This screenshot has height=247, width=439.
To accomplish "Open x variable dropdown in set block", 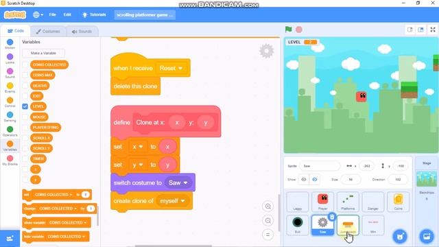I will (137, 147).
